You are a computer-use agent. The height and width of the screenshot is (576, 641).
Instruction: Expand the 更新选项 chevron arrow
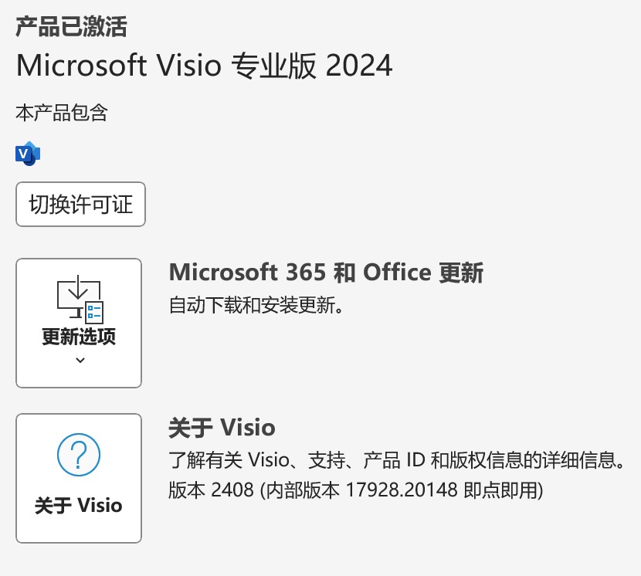tap(80, 360)
